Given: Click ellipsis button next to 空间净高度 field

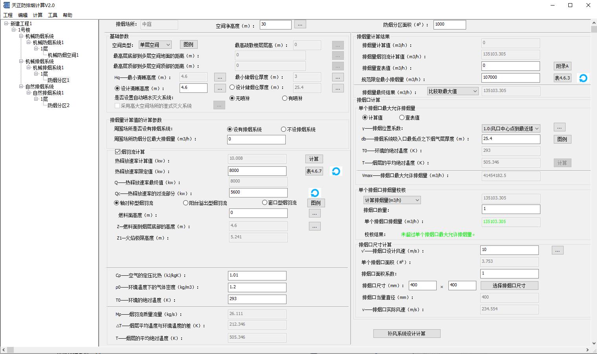Looking at the screenshot, I should pos(300,24).
